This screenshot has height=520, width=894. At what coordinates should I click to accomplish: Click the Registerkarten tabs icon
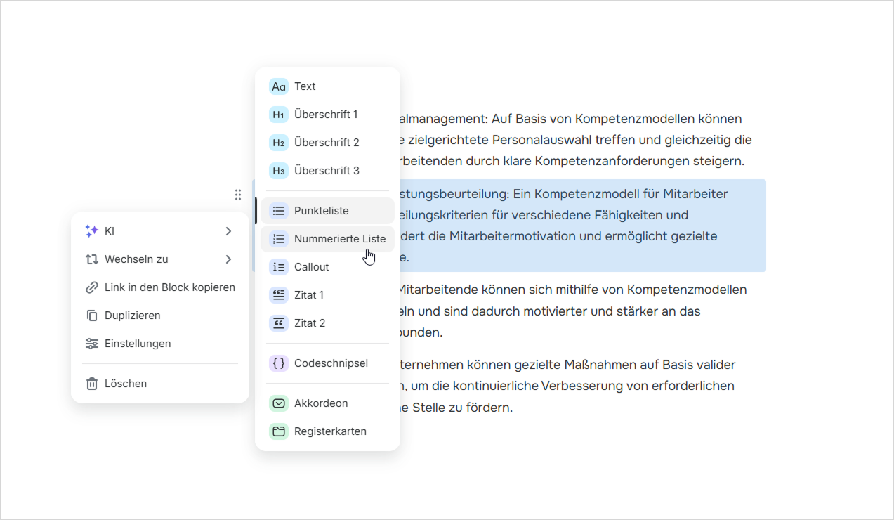coord(279,431)
